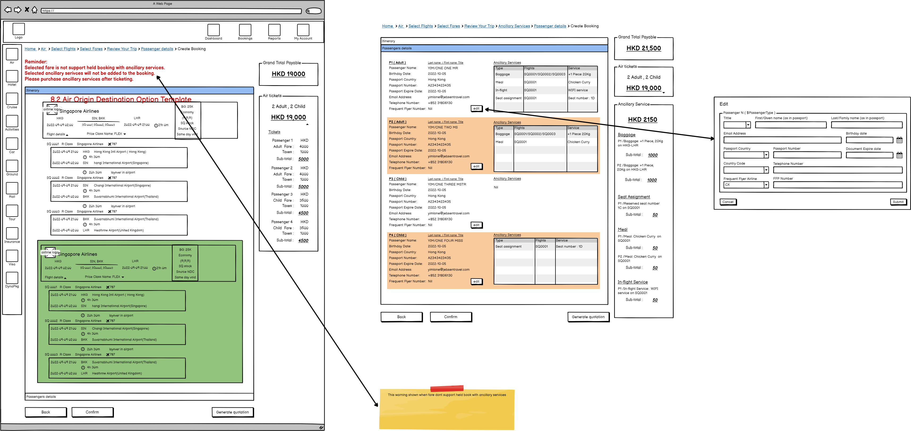The image size is (911, 431).
Task: Click the browser home icon
Action: click(34, 10)
